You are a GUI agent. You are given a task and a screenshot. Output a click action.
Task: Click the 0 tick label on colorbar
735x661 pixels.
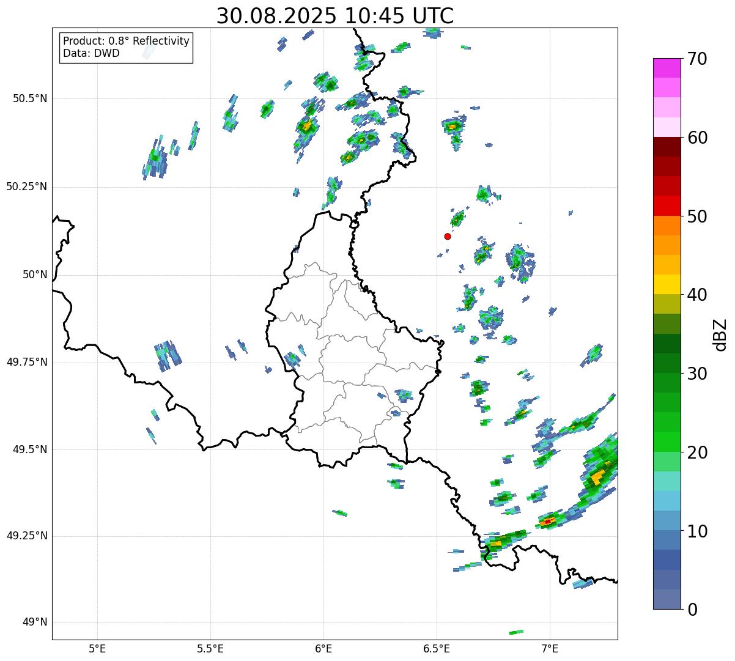pyautogui.click(x=690, y=609)
